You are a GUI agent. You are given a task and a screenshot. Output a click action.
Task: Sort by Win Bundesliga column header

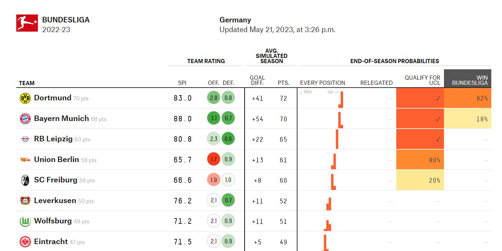pos(470,80)
